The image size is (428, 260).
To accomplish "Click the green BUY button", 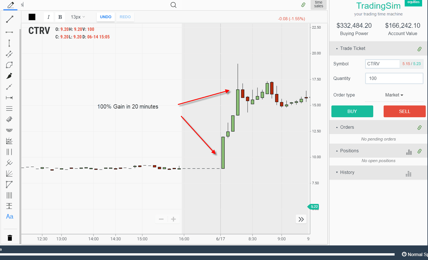I will tap(352, 111).
